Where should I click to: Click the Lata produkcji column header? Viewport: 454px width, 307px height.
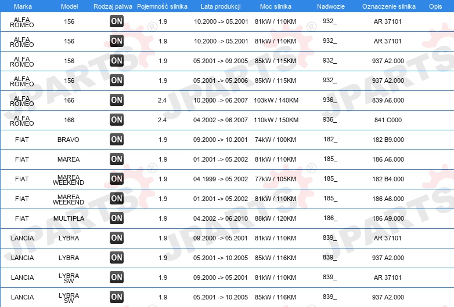[221, 6]
